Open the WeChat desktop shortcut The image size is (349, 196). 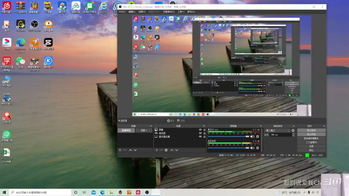(21, 62)
